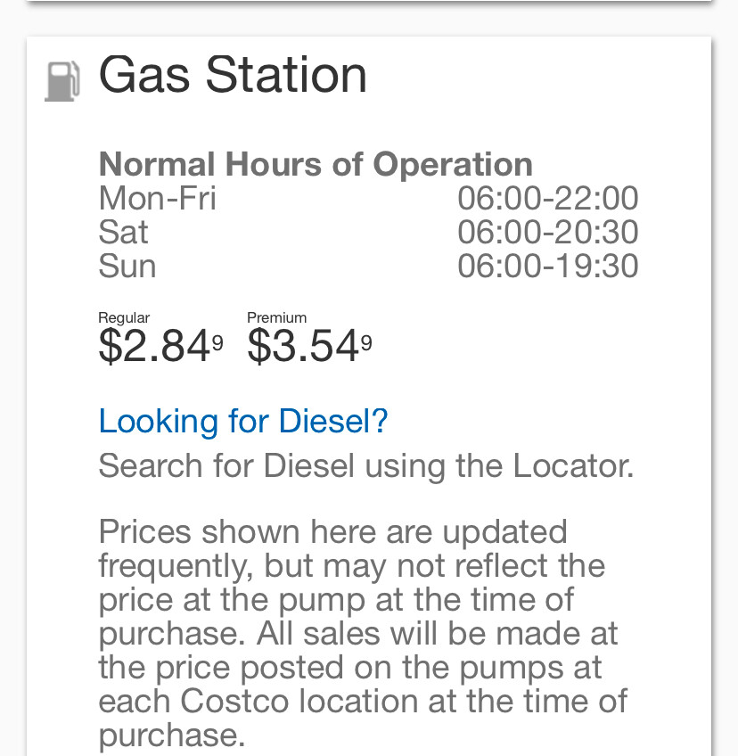Tap the superscript 9 after the Premium price
The height and width of the screenshot is (756, 738).
pos(366,340)
